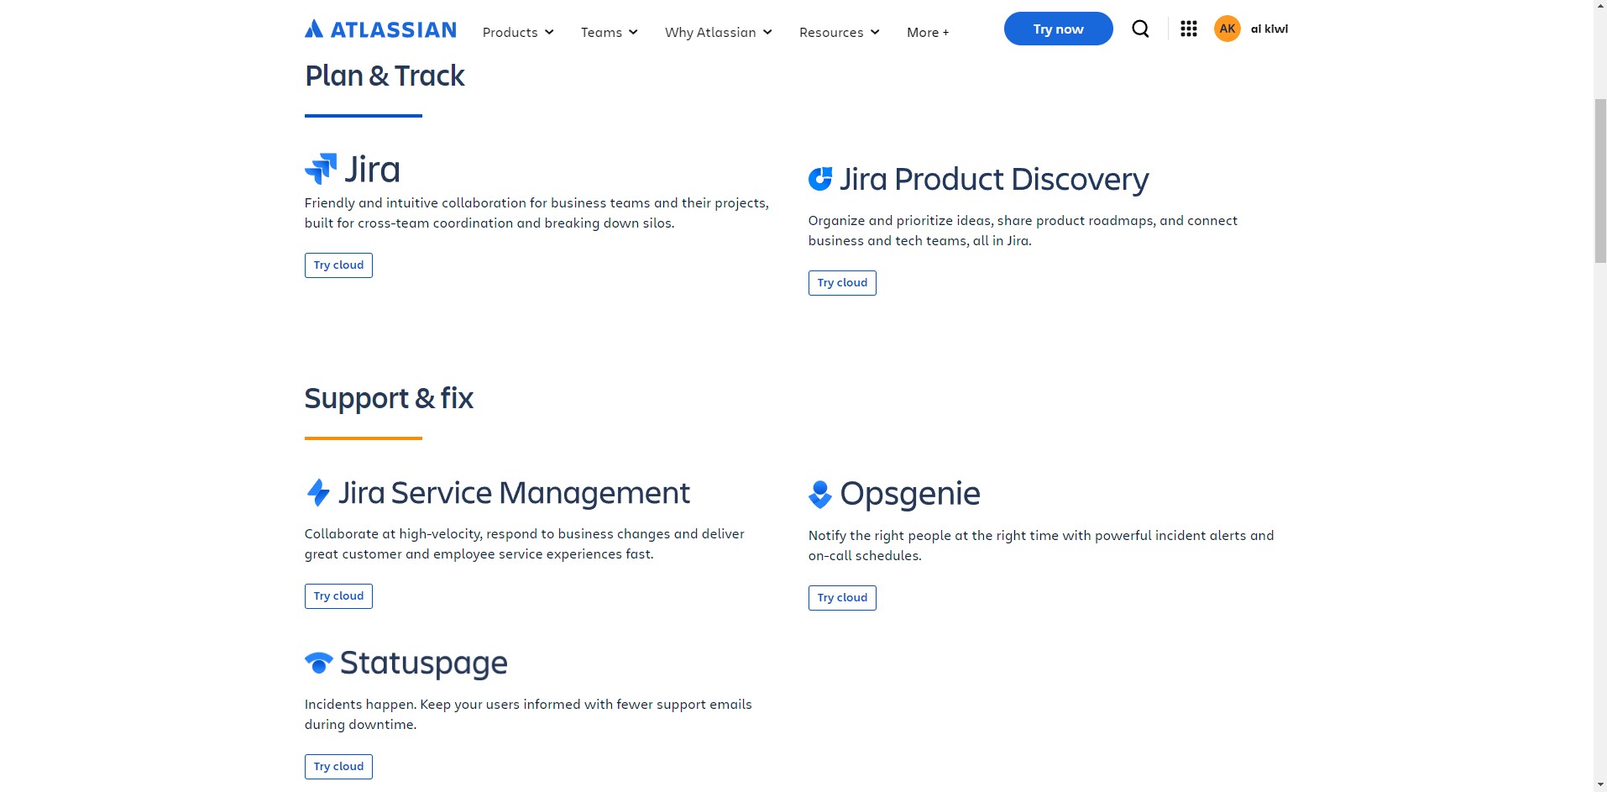Click the Jira Product Discovery logo icon

tap(820, 179)
